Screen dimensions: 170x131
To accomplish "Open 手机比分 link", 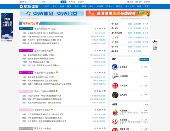I will [130, 2].
